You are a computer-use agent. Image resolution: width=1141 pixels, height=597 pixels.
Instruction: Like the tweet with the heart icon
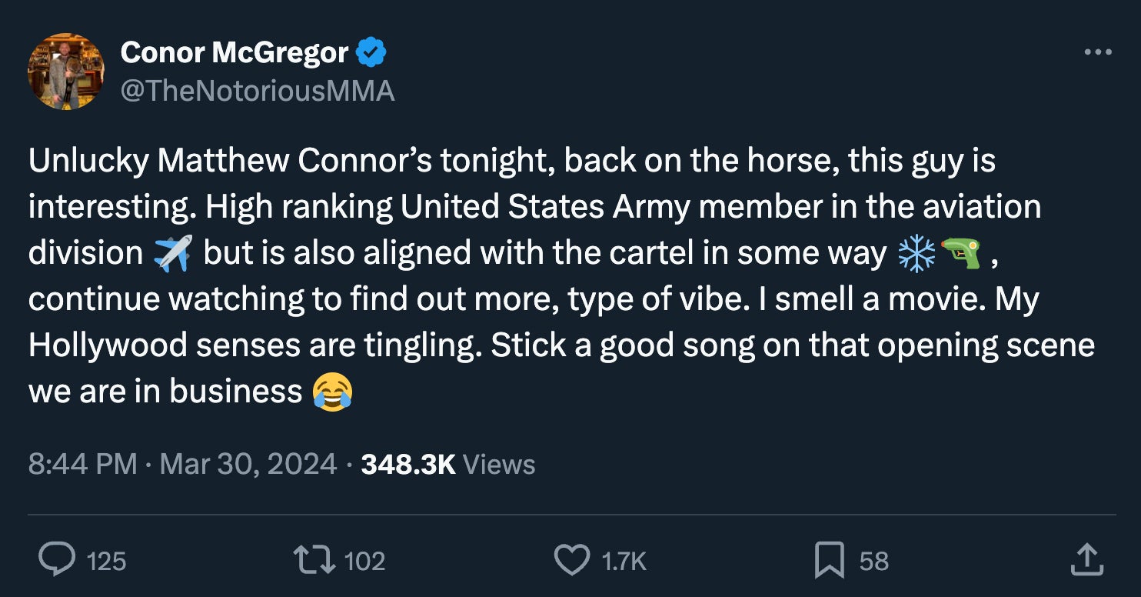click(571, 560)
